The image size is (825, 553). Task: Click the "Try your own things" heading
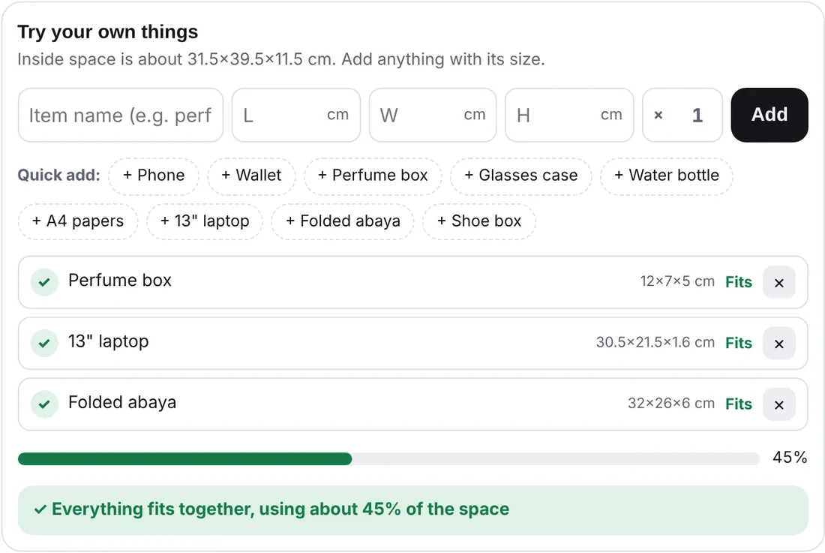point(108,32)
